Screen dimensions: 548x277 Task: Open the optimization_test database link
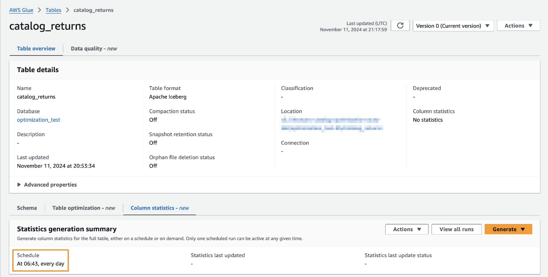39,120
